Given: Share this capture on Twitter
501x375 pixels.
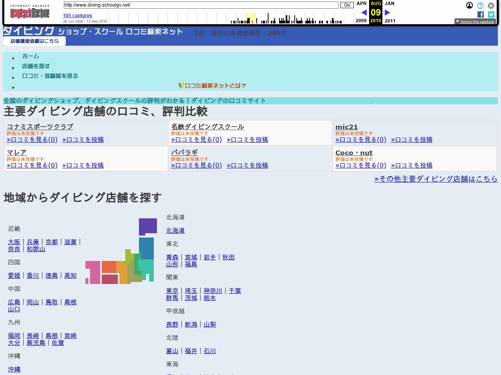Looking at the screenshot, I should (491, 14).
